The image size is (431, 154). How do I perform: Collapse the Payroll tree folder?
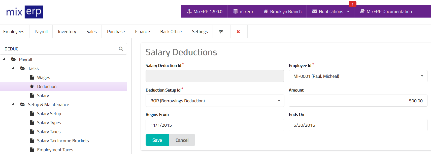[x=4, y=59]
